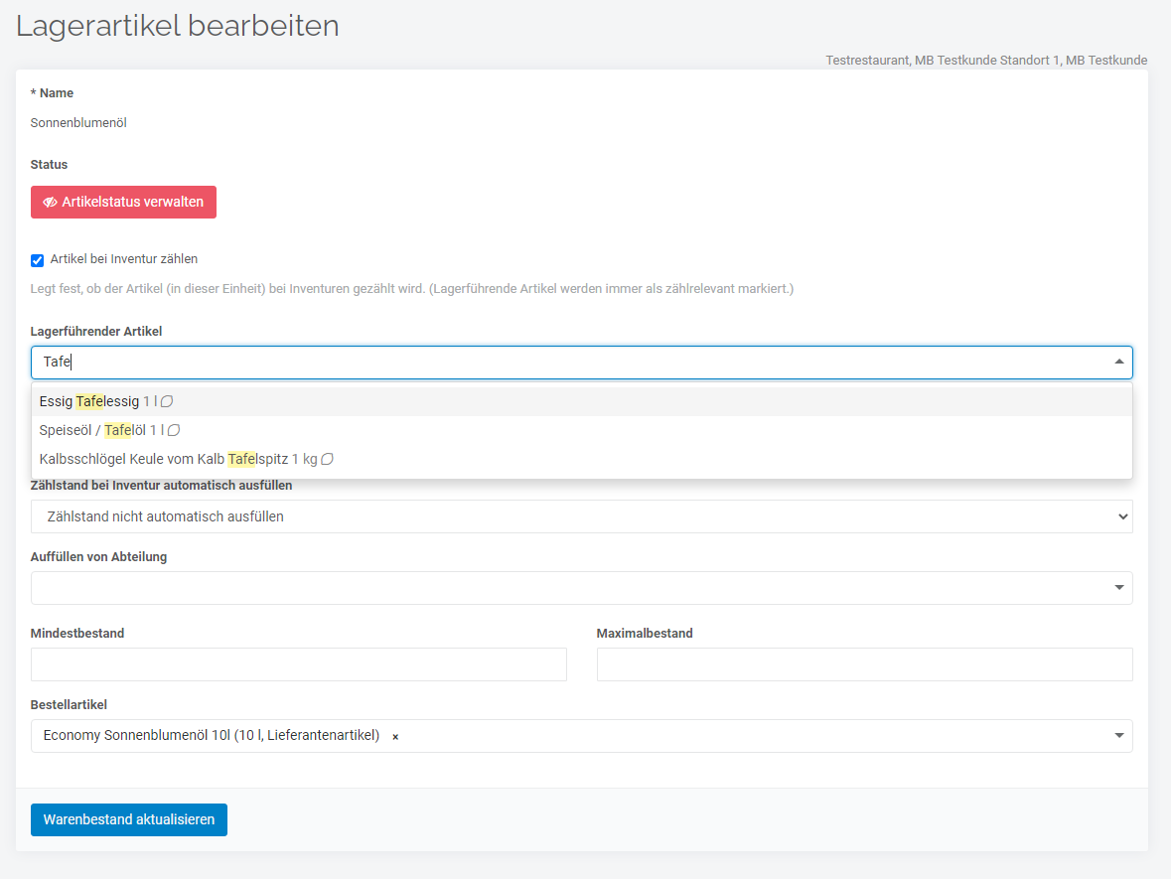The width and height of the screenshot is (1171, 879).
Task: Click the Maximalbestand input field
Action: pos(865,664)
